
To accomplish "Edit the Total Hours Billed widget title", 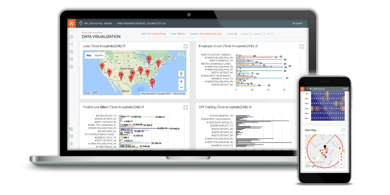I will [143, 107].
